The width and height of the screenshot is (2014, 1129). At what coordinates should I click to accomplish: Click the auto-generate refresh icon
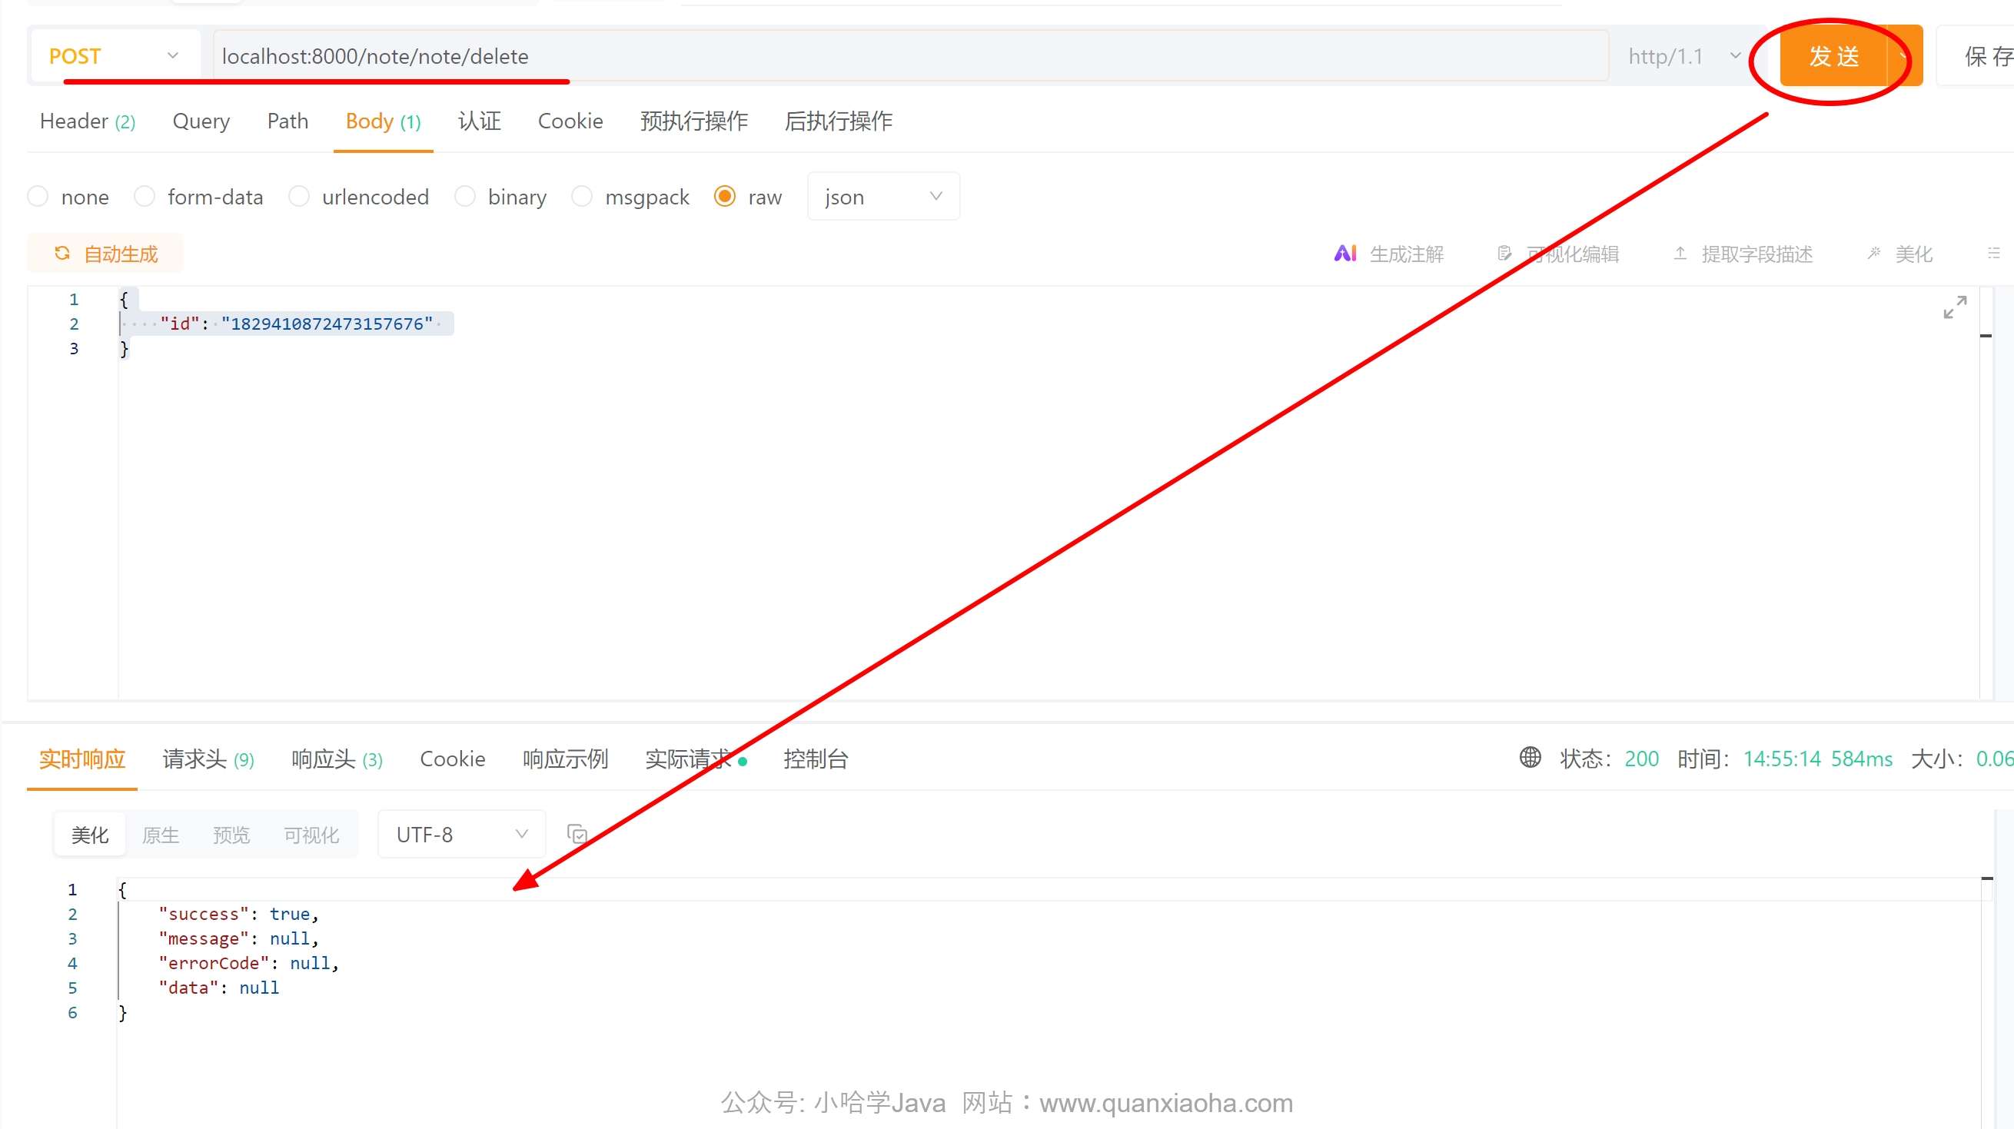[62, 254]
